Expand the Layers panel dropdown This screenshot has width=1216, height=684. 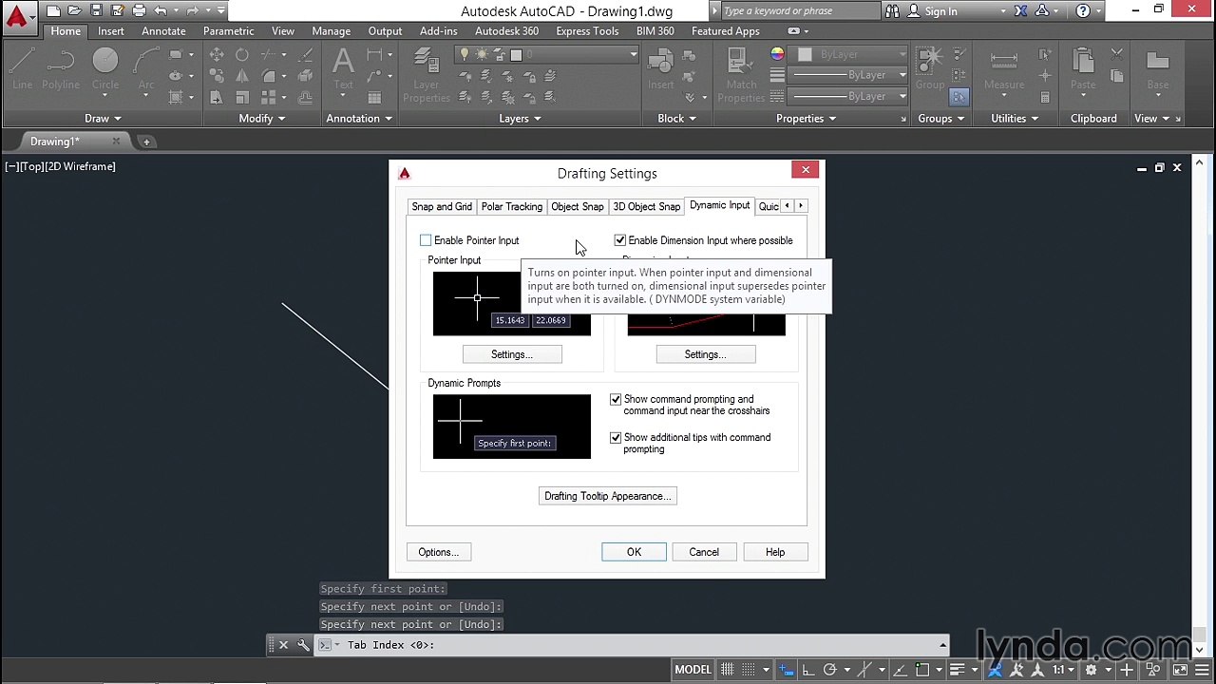(520, 119)
